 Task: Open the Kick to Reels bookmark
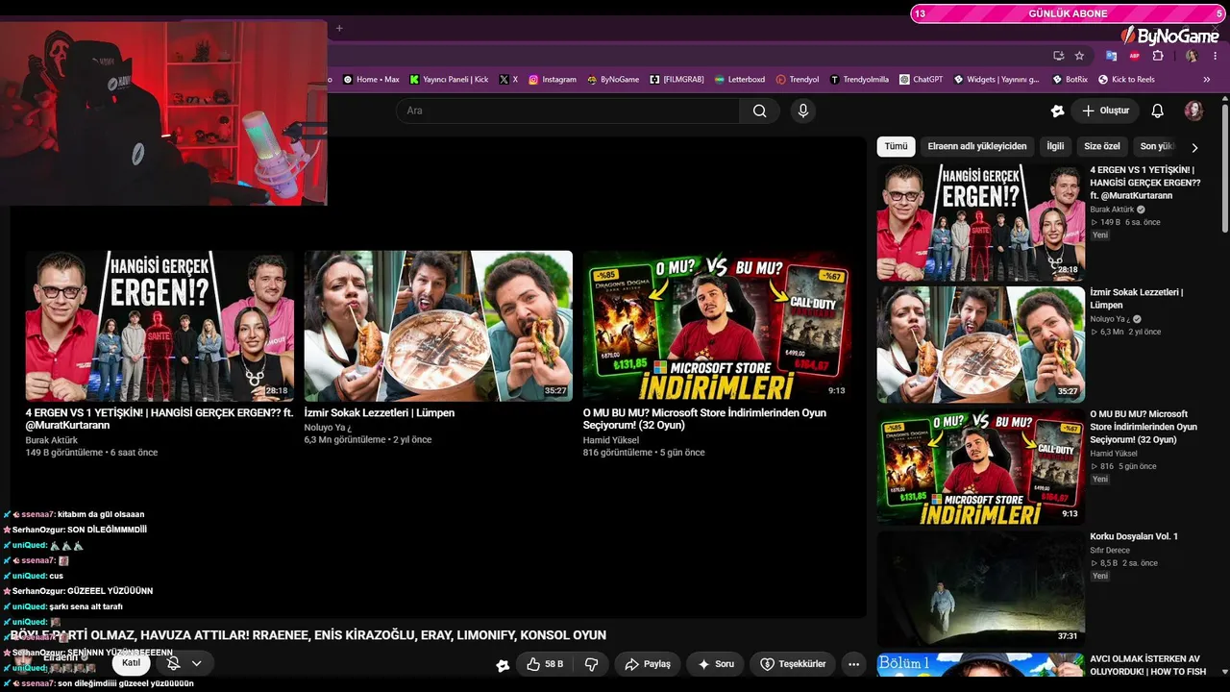pos(1126,80)
